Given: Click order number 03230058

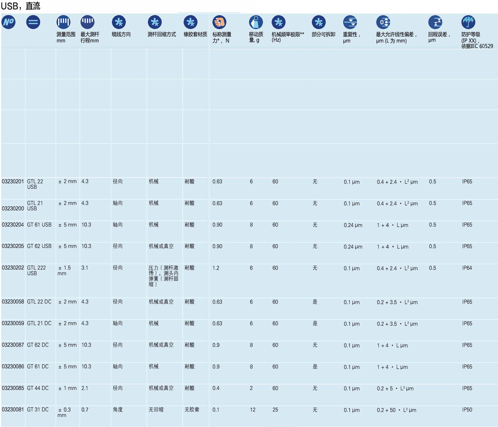Looking at the screenshot, I should click(13, 302).
